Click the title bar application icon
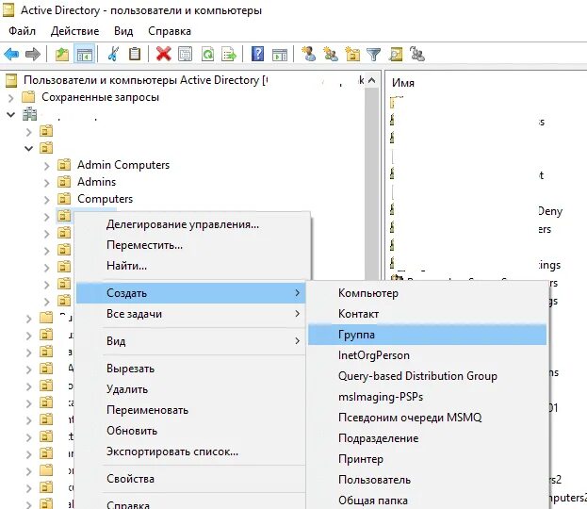 [x=8, y=10]
